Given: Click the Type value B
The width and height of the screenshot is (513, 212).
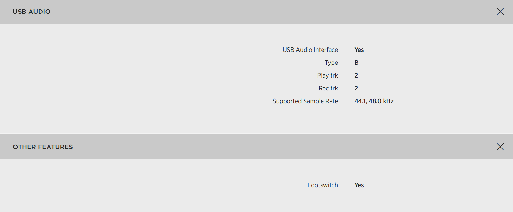Looking at the screenshot, I should (356, 63).
